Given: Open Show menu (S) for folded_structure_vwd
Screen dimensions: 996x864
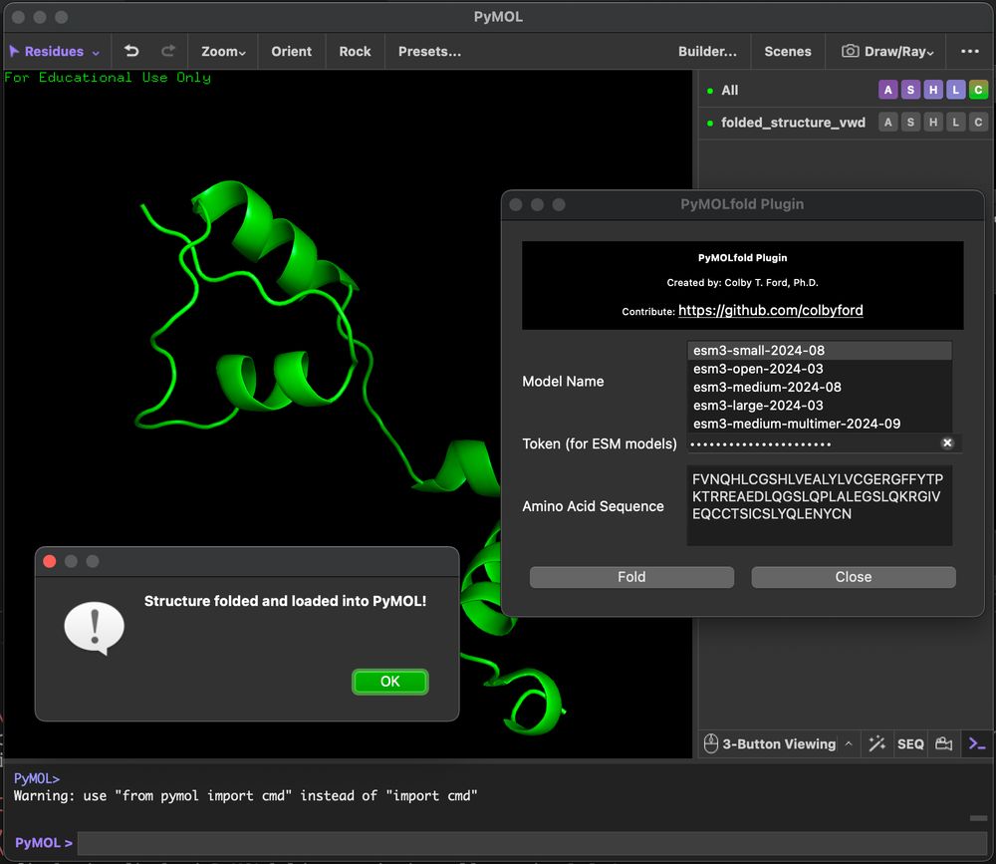Looking at the screenshot, I should pos(911,122).
